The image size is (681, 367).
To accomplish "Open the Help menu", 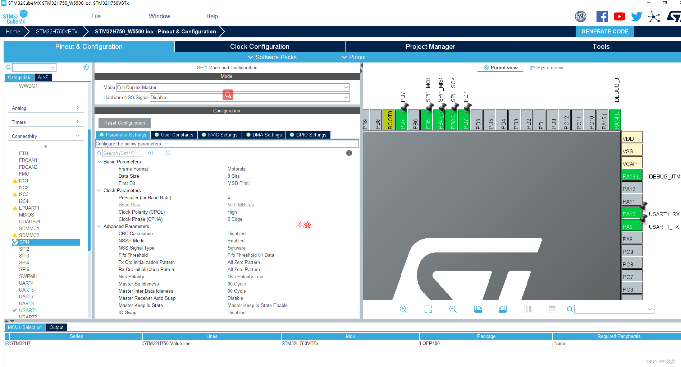I will click(x=212, y=16).
